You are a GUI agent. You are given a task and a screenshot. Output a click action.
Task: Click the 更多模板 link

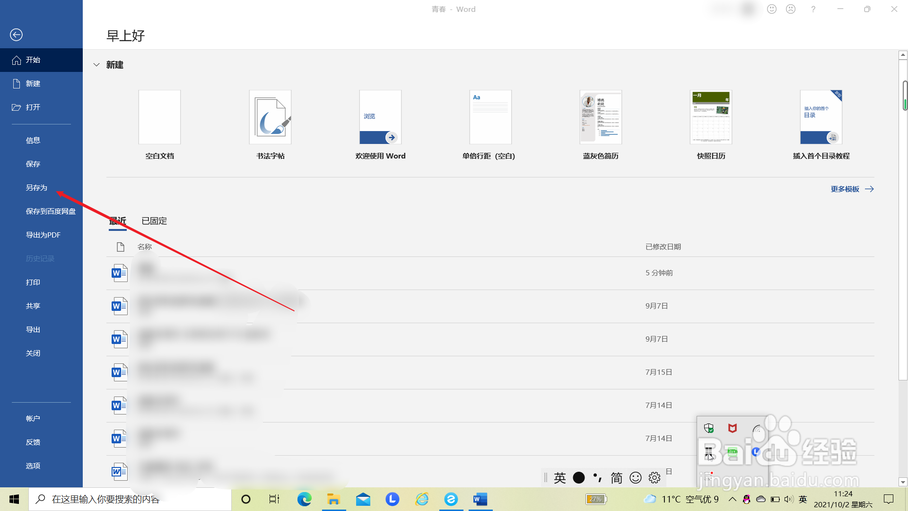click(852, 189)
